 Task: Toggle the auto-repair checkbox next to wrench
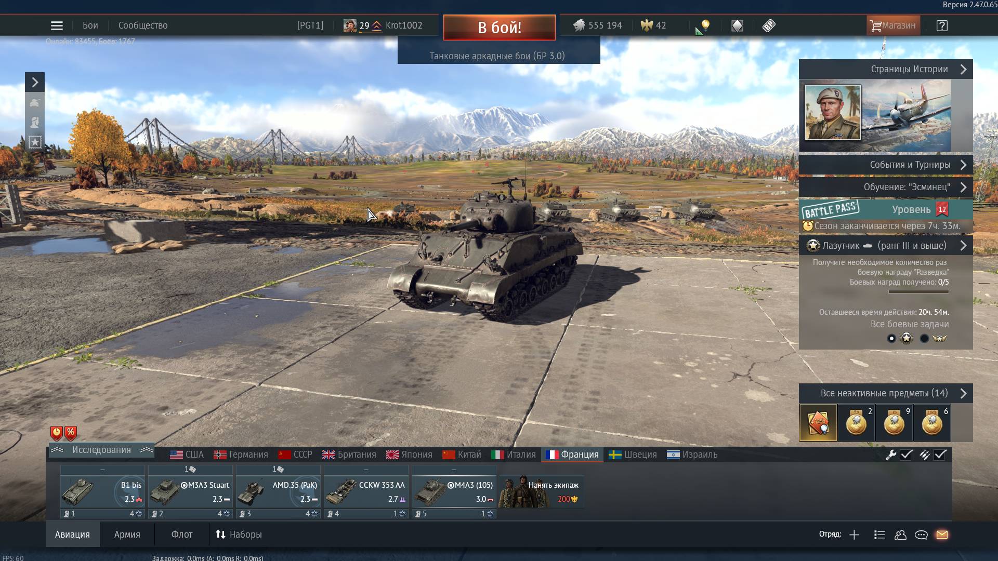tap(907, 455)
